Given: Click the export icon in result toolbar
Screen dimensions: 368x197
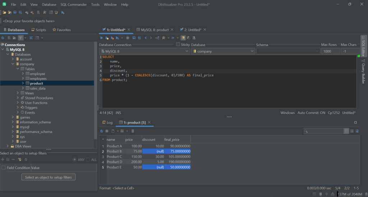Looking at the screenshot, I should pyautogui.click(x=113, y=131).
